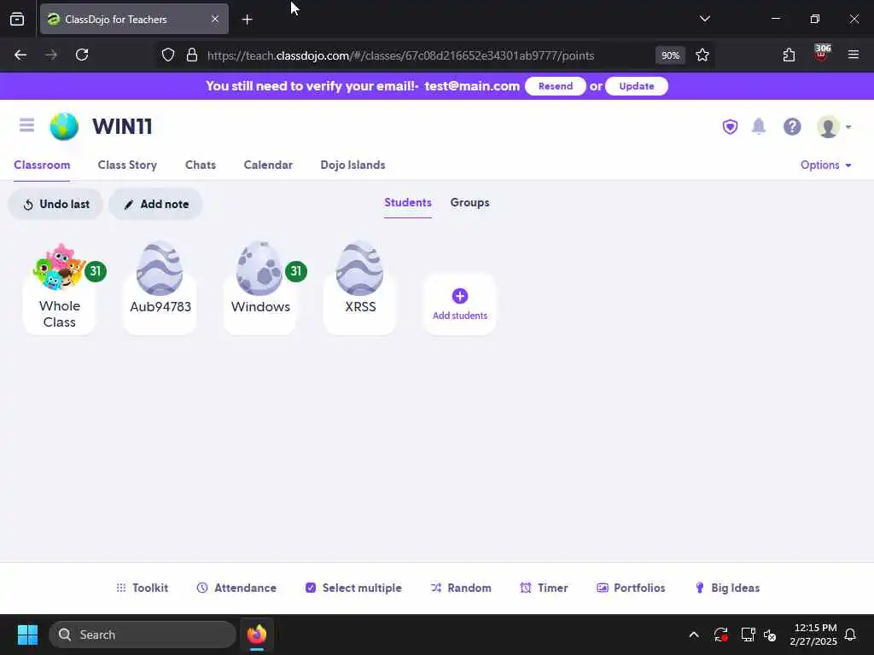Click the site padlock security icon
The image size is (874, 655).
click(192, 55)
